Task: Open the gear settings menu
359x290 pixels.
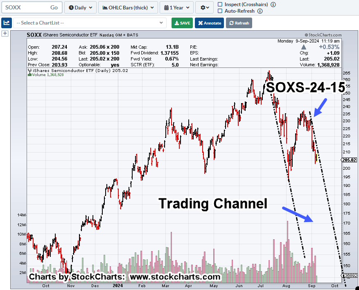Action: (205, 7)
